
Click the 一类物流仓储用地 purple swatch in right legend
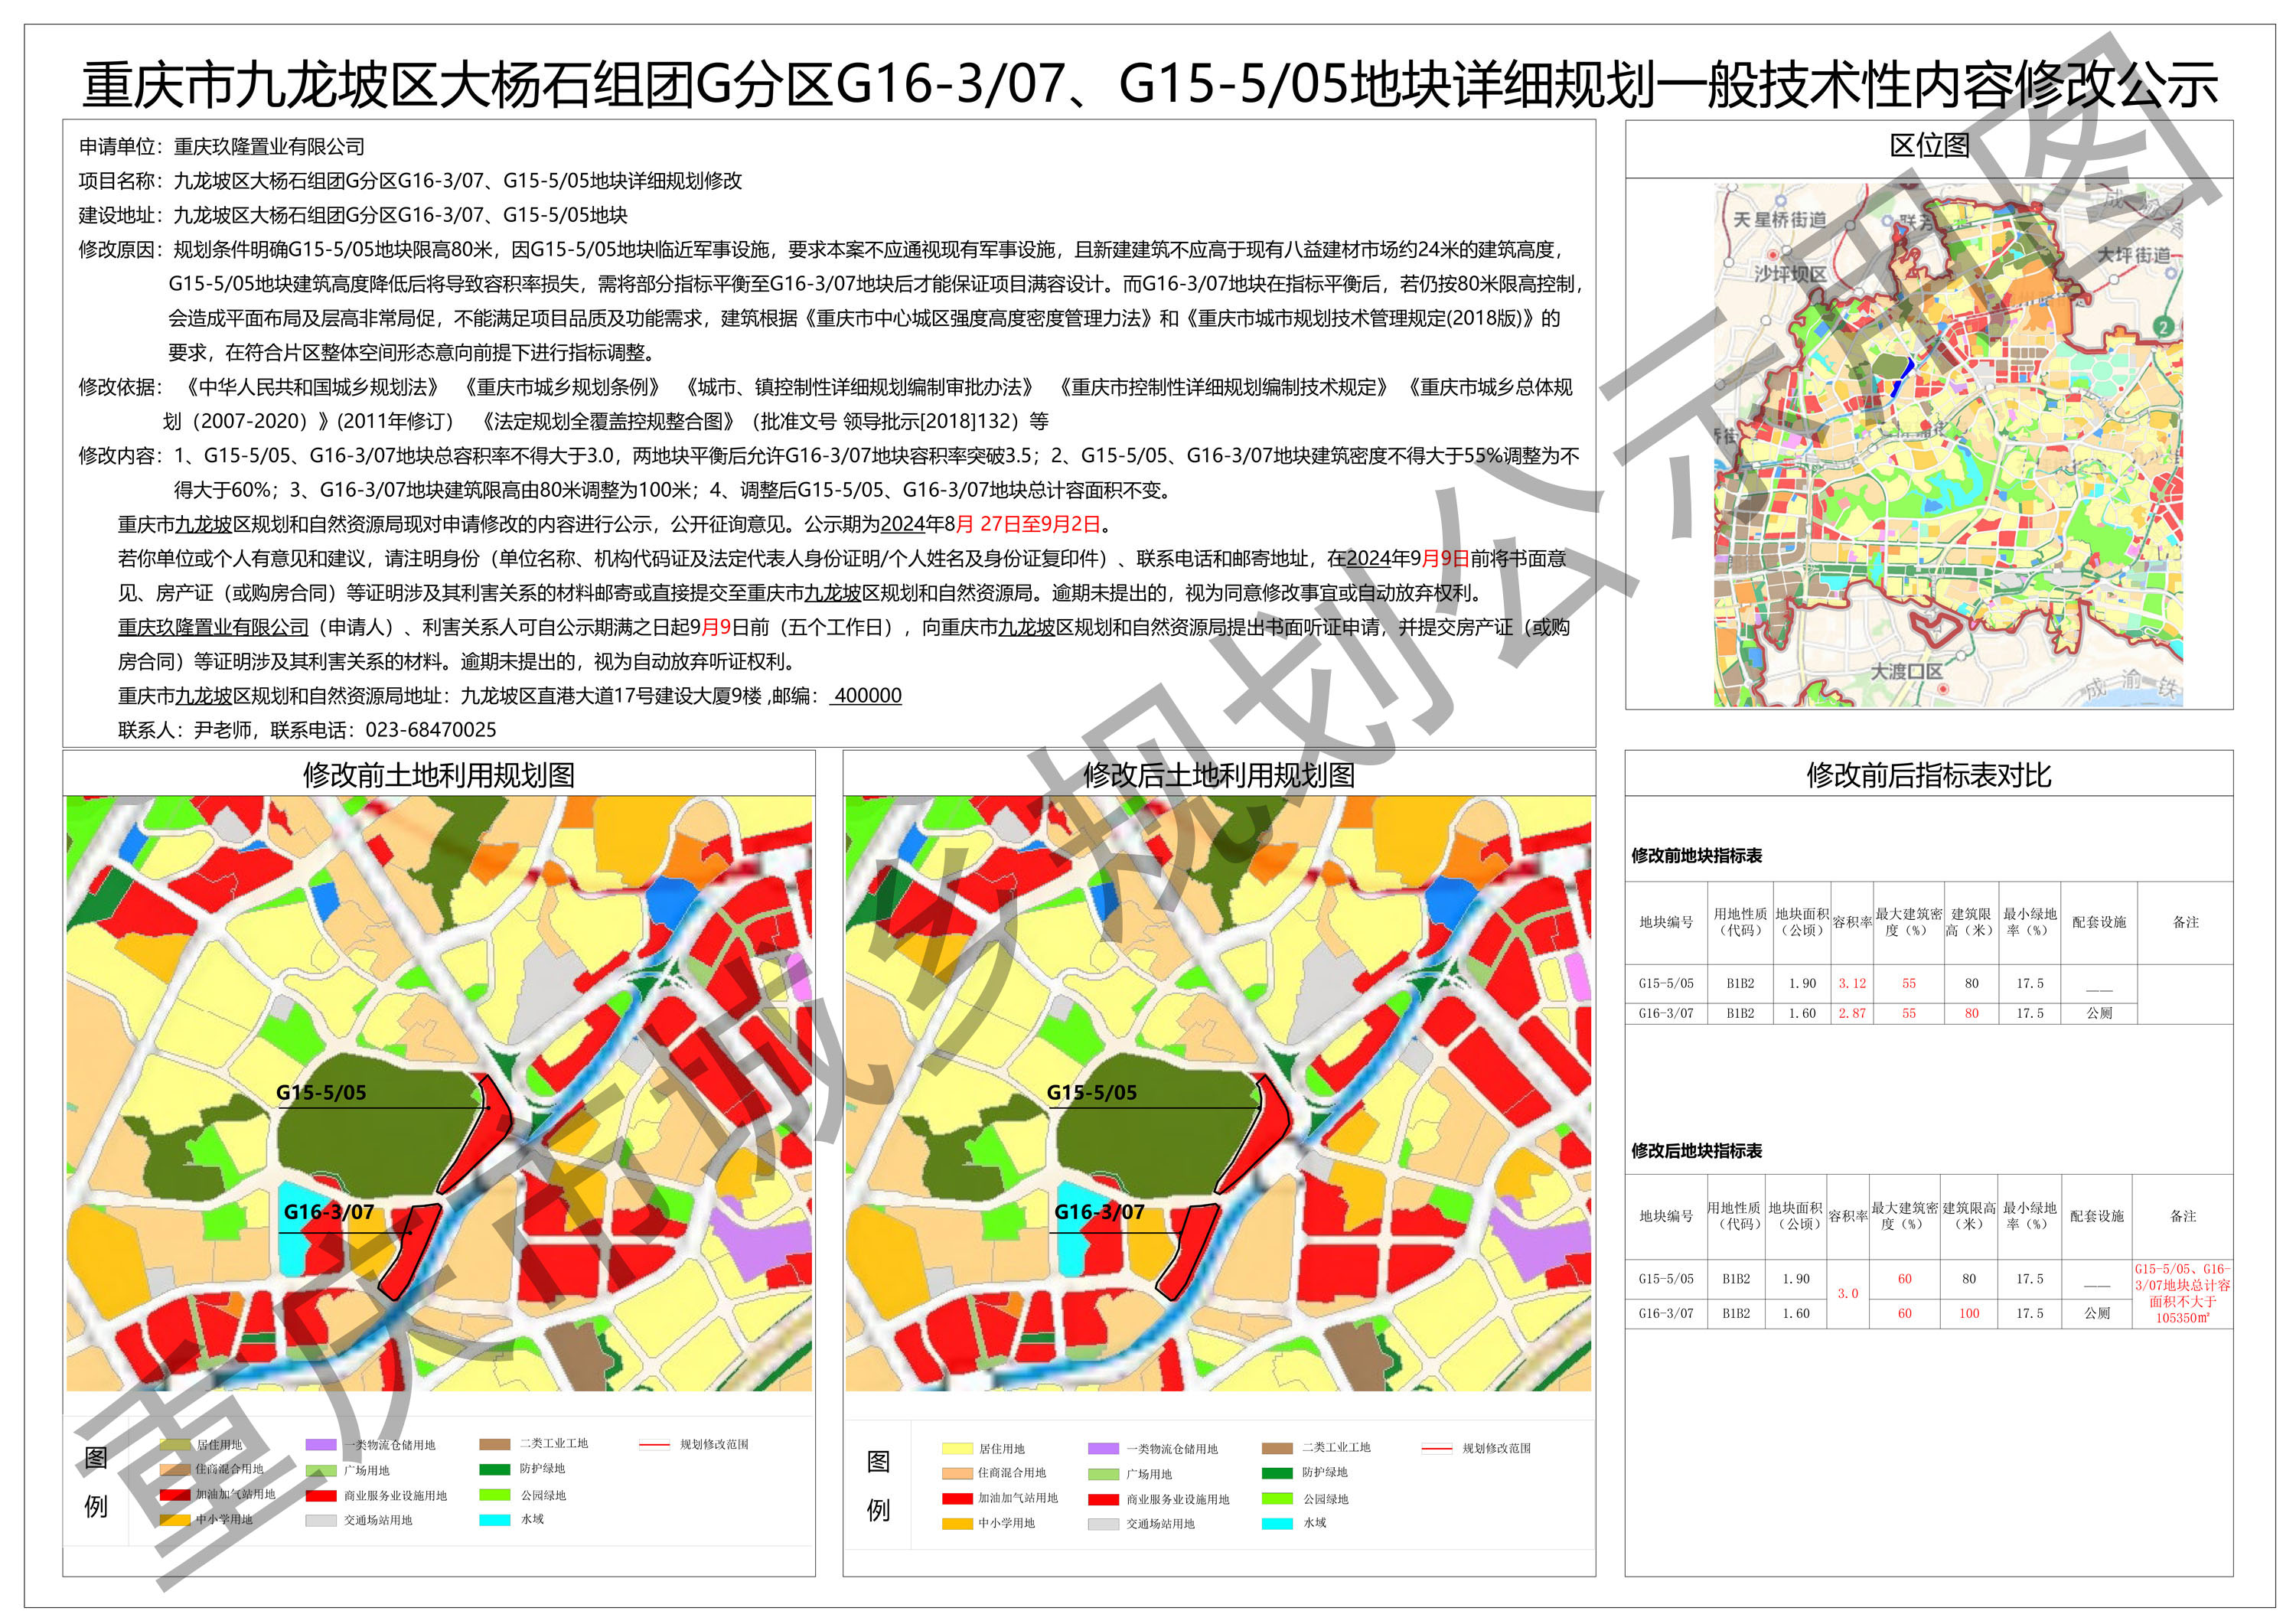point(1103,1448)
